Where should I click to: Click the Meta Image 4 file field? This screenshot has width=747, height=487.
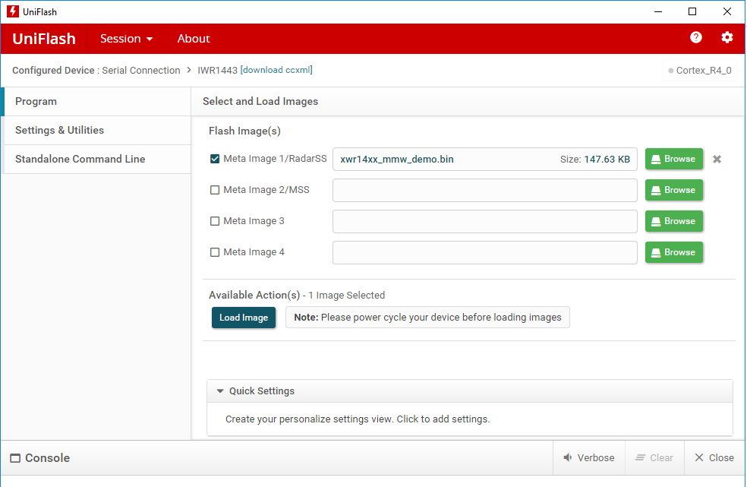click(484, 252)
